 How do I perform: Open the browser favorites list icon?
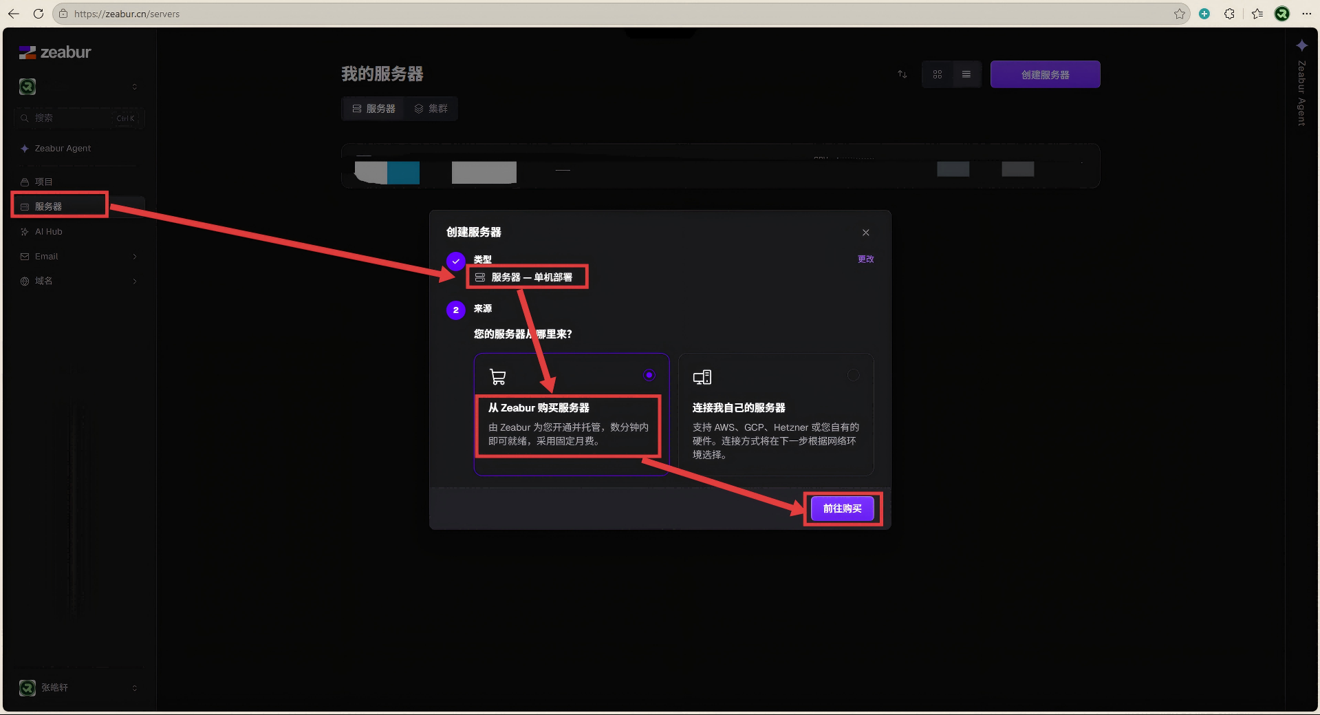click(x=1257, y=14)
